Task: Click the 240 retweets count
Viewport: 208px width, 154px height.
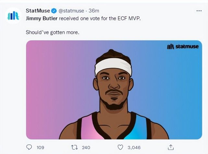Action: point(86,148)
